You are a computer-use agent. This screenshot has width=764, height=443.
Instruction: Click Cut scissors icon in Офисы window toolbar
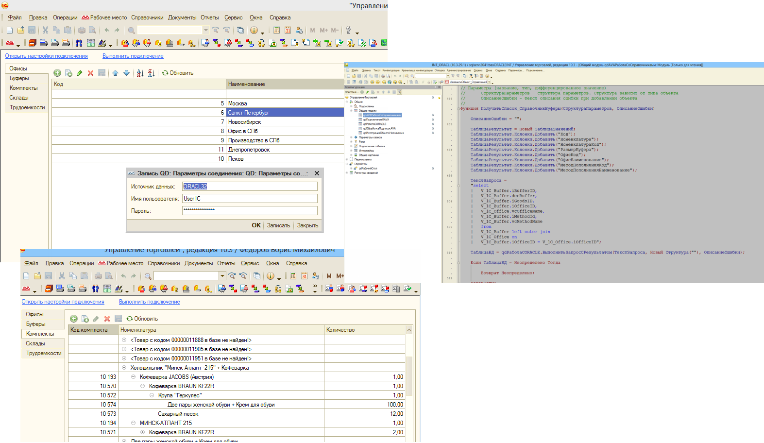click(45, 30)
